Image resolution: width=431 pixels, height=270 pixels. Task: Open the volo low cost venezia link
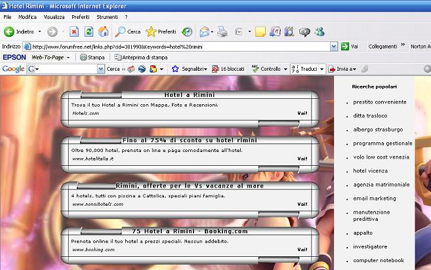pyautogui.click(x=381, y=157)
